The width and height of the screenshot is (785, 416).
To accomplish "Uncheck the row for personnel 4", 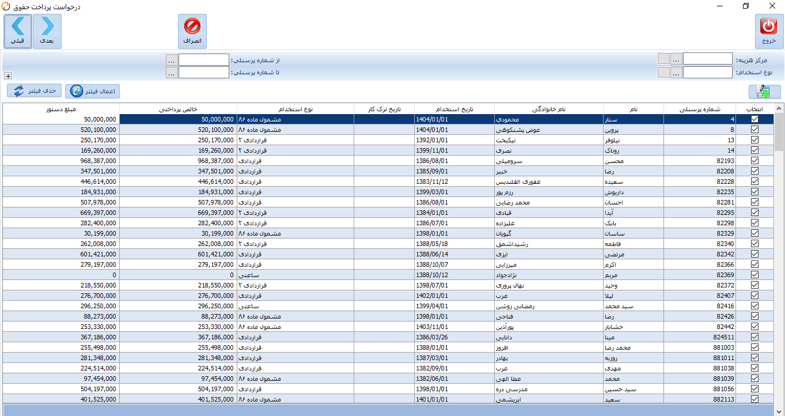I will click(x=754, y=119).
